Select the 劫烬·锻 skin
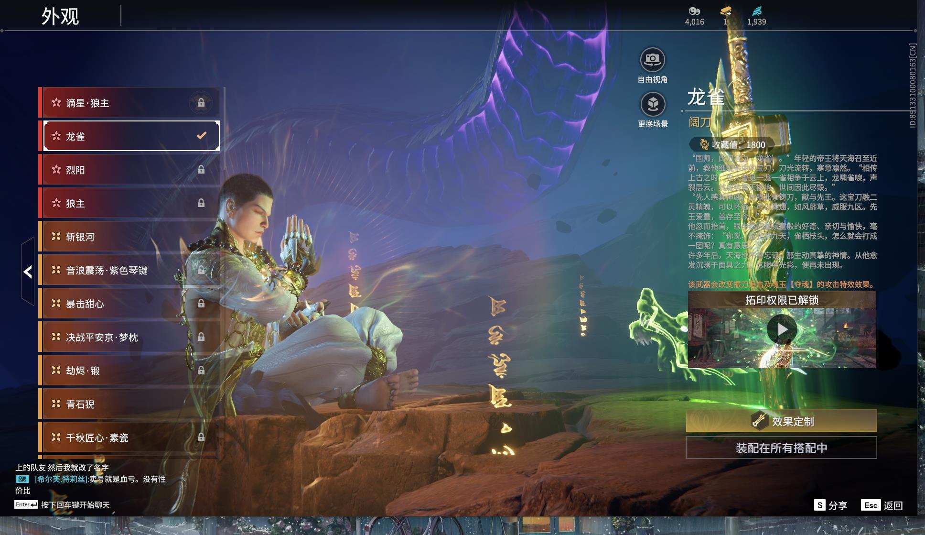Viewport: 925px width, 535px height. coord(129,371)
